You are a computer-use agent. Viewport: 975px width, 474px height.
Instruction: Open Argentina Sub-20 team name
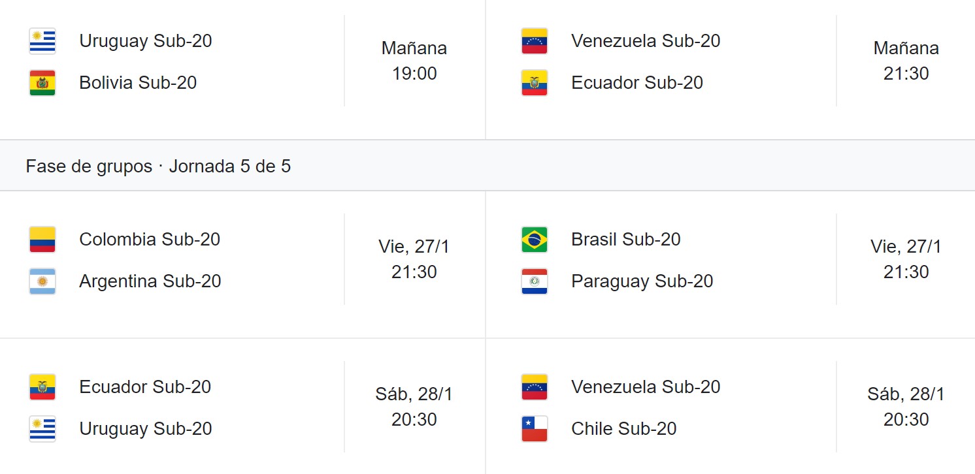pyautogui.click(x=150, y=281)
